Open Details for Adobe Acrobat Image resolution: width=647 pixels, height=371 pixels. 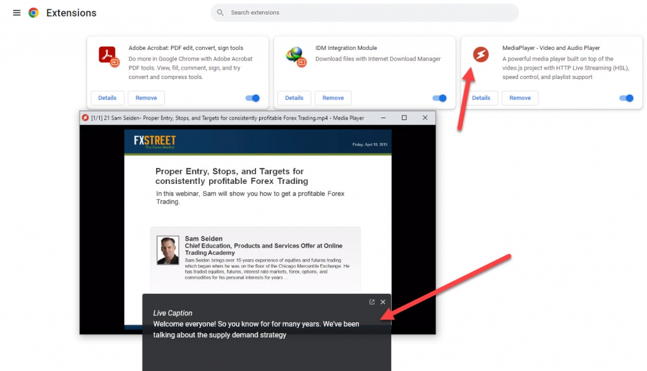(x=107, y=98)
